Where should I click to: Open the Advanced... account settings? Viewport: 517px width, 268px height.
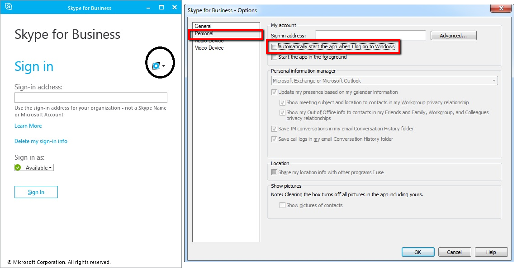pos(453,36)
